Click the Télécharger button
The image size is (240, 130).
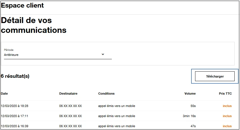pos(215,76)
